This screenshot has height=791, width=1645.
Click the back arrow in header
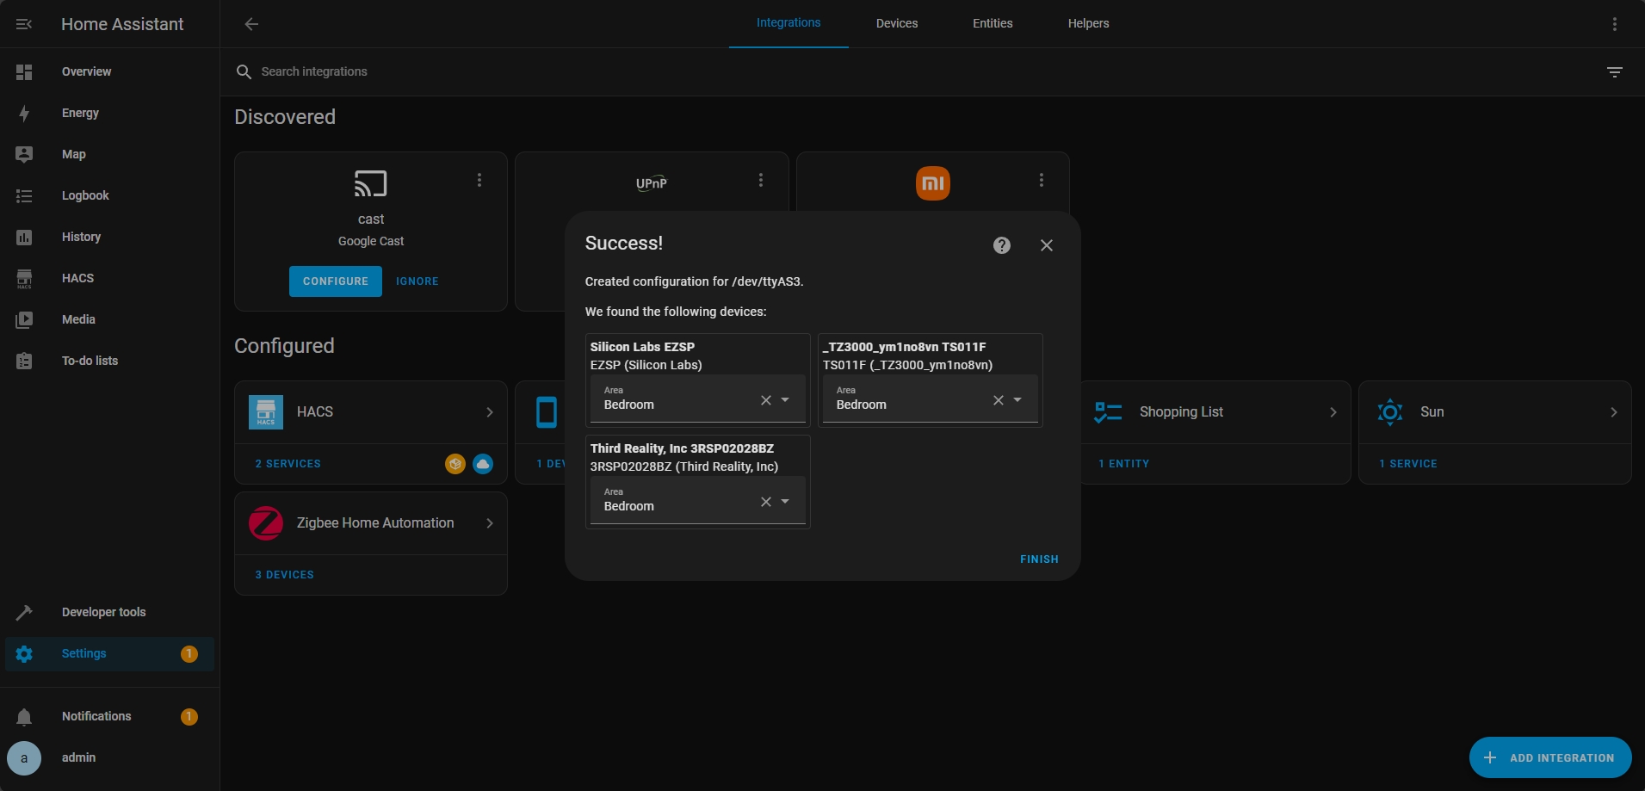[251, 24]
